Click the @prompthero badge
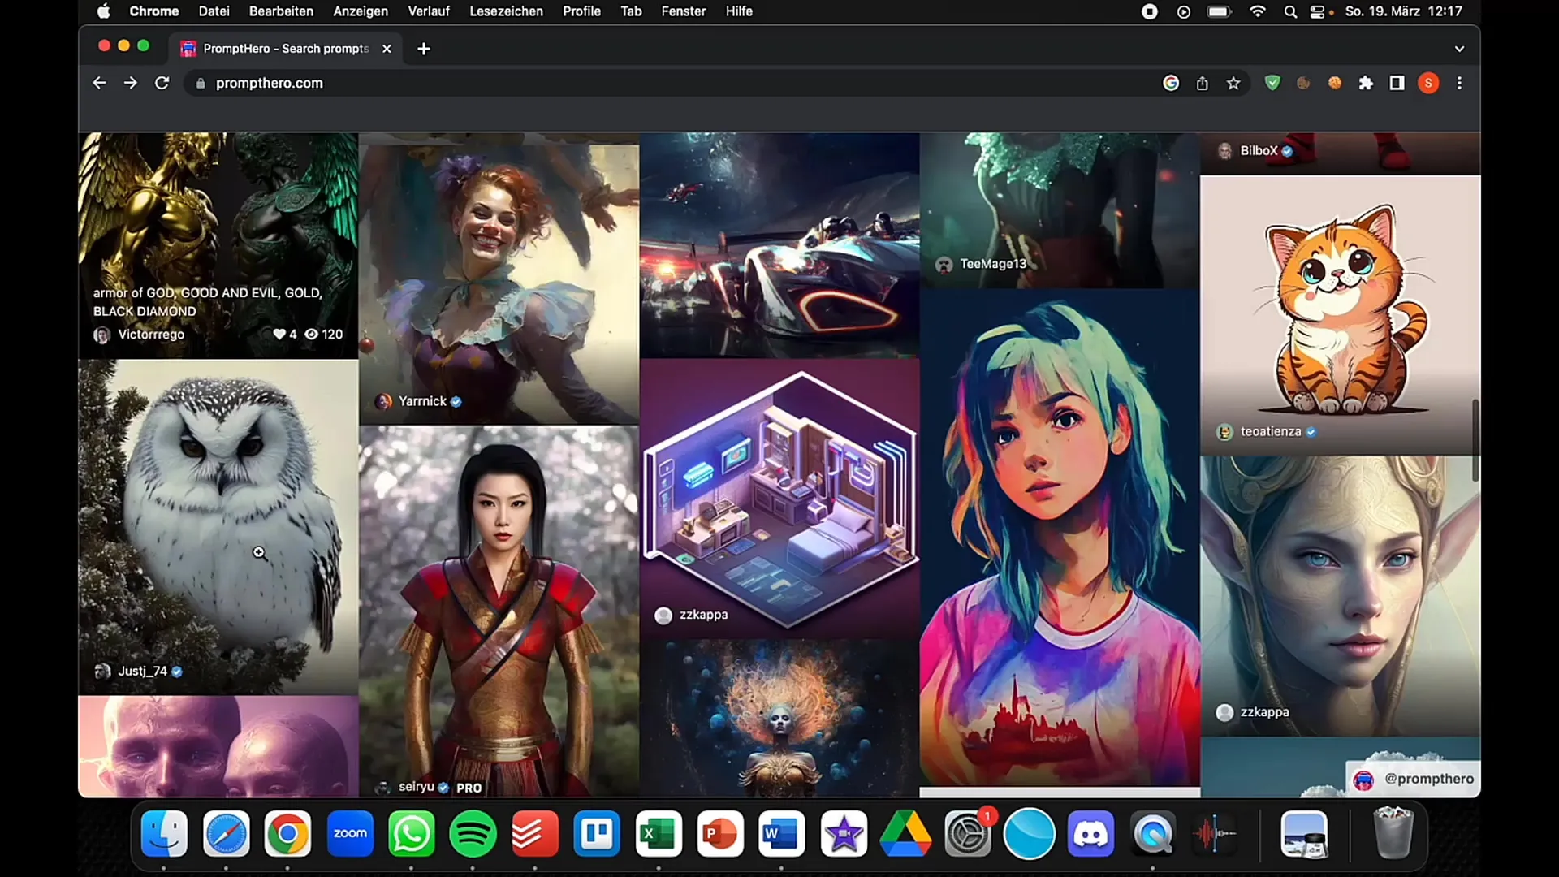This screenshot has width=1559, height=877. click(1414, 779)
